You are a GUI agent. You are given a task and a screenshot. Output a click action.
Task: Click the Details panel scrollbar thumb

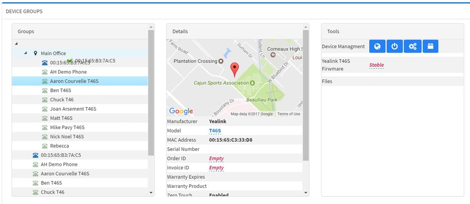pos(306,95)
